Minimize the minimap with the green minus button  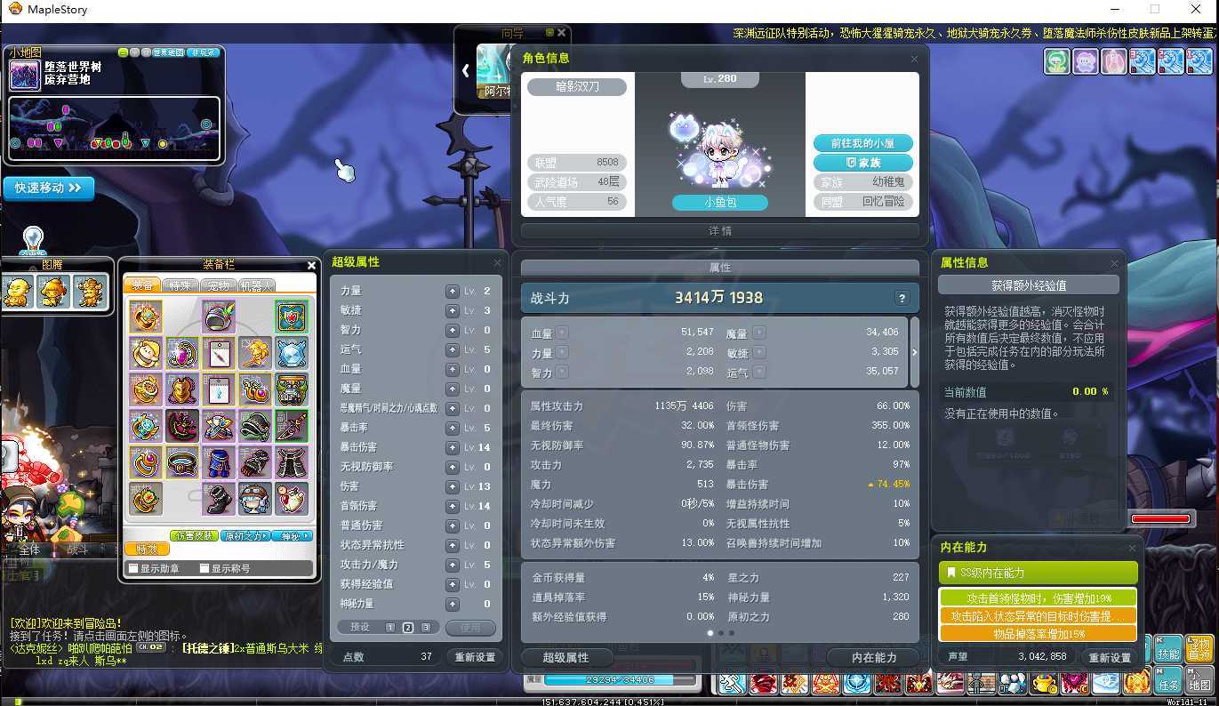(123, 52)
